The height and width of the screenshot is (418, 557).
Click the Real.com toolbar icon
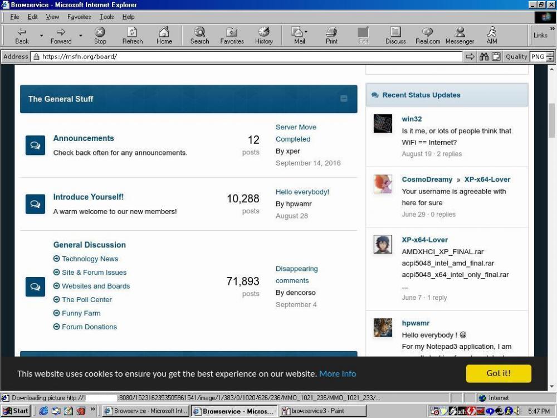tap(427, 36)
